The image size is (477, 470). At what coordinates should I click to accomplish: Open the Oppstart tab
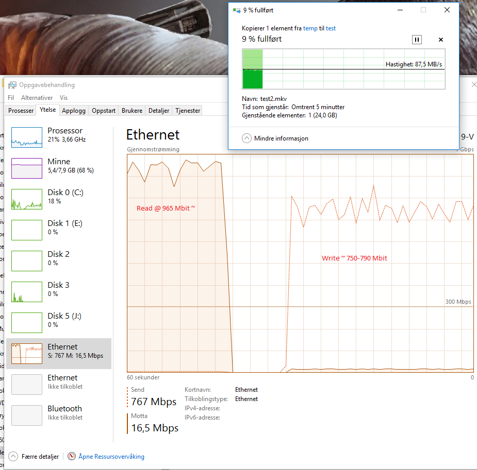click(x=104, y=111)
